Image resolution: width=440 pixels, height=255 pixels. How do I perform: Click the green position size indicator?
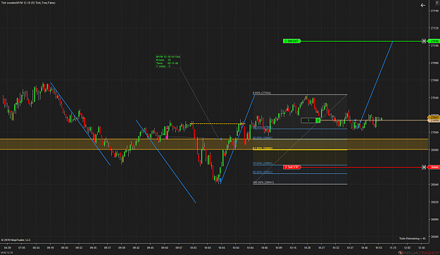tap(318, 120)
